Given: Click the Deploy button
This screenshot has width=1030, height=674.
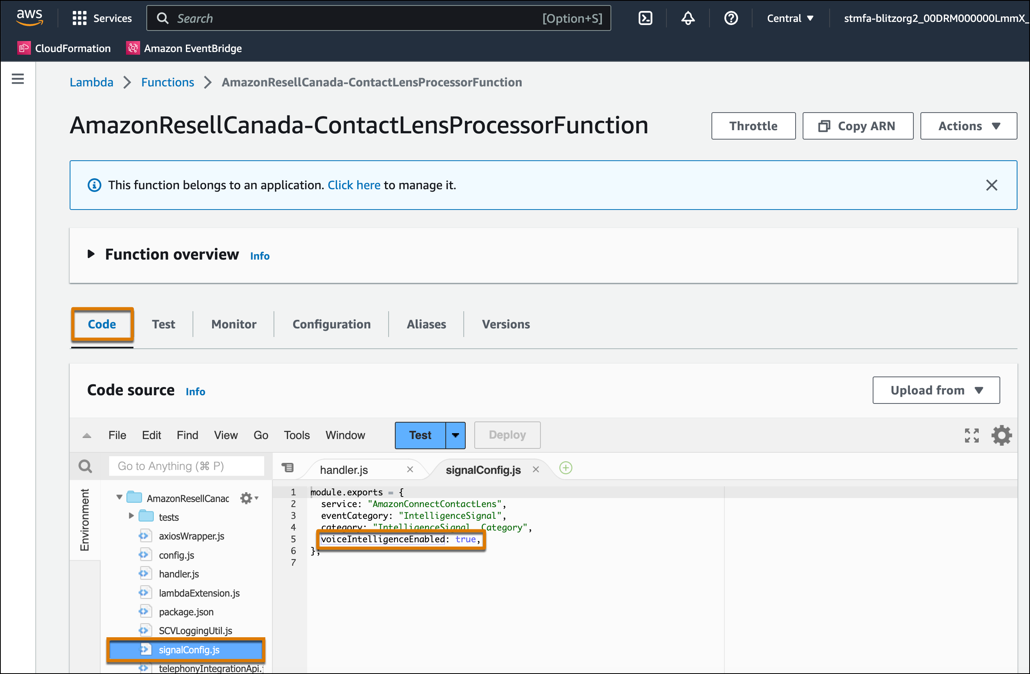Looking at the screenshot, I should tap(507, 435).
